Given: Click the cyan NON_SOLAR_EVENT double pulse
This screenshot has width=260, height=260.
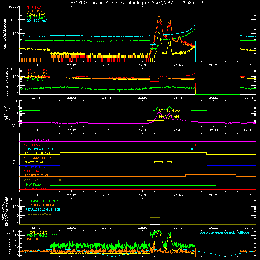Looking at the screenshot, I should click(x=193, y=149).
